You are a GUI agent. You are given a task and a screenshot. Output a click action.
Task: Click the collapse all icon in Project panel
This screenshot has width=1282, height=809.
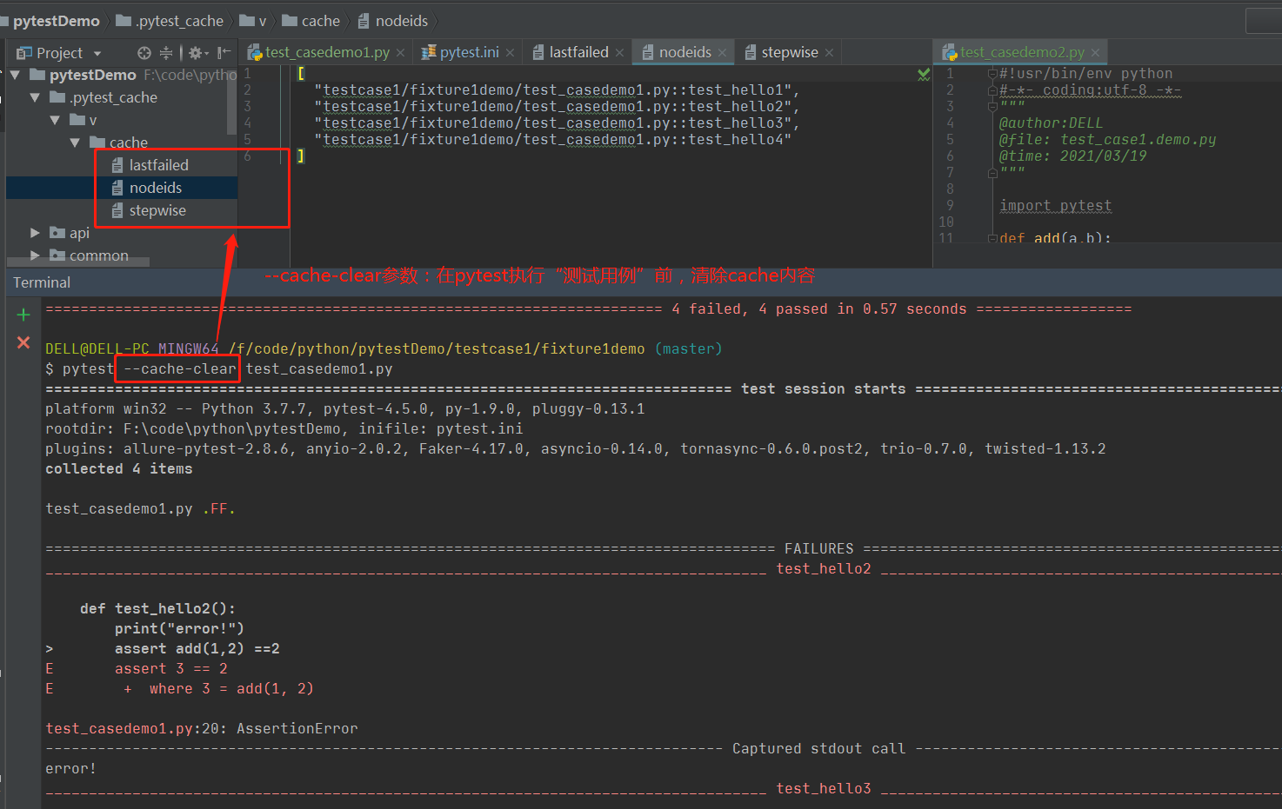point(166,53)
